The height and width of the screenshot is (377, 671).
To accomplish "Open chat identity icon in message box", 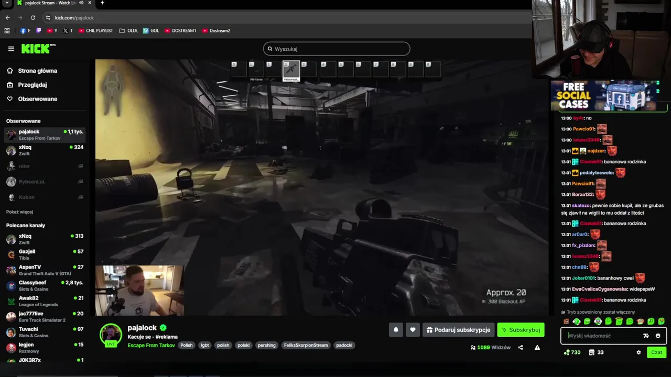I will point(646,336).
